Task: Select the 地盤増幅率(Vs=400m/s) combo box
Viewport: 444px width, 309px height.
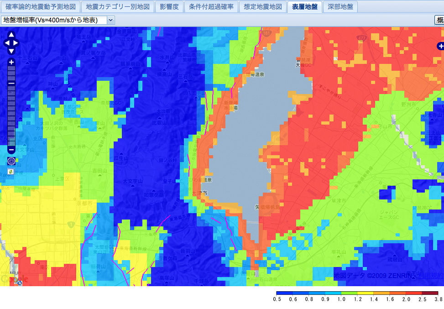Action: click(x=58, y=20)
